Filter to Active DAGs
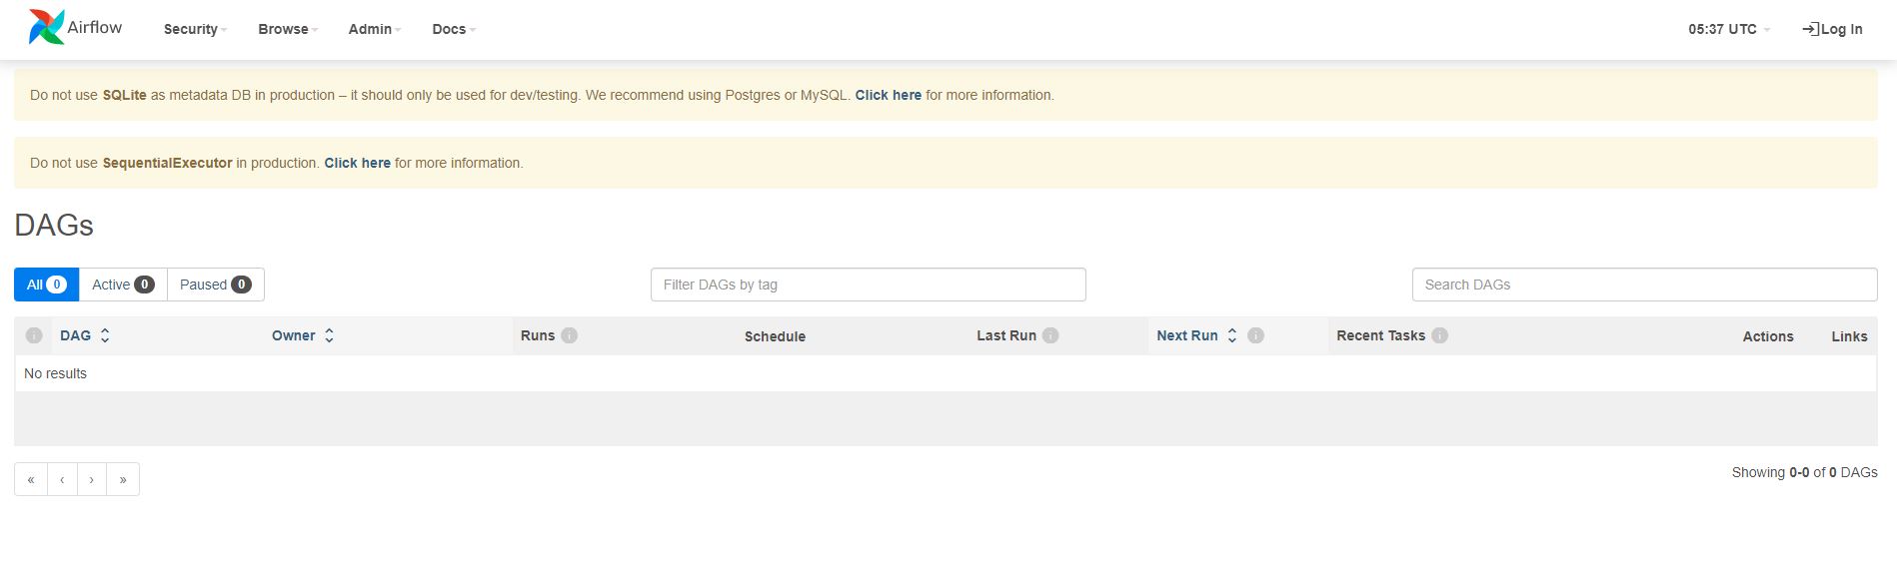Image resolution: width=1897 pixels, height=574 pixels. click(x=122, y=285)
